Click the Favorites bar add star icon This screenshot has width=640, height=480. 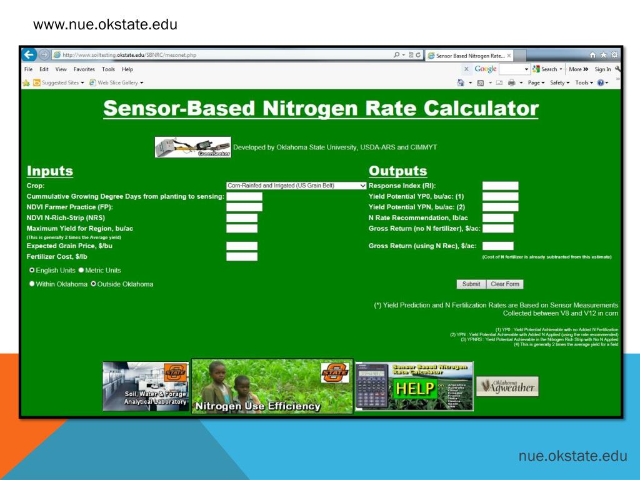point(26,83)
